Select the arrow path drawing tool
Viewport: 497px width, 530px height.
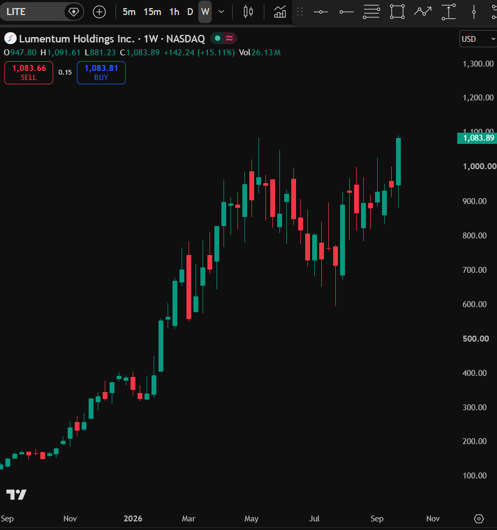pos(423,12)
